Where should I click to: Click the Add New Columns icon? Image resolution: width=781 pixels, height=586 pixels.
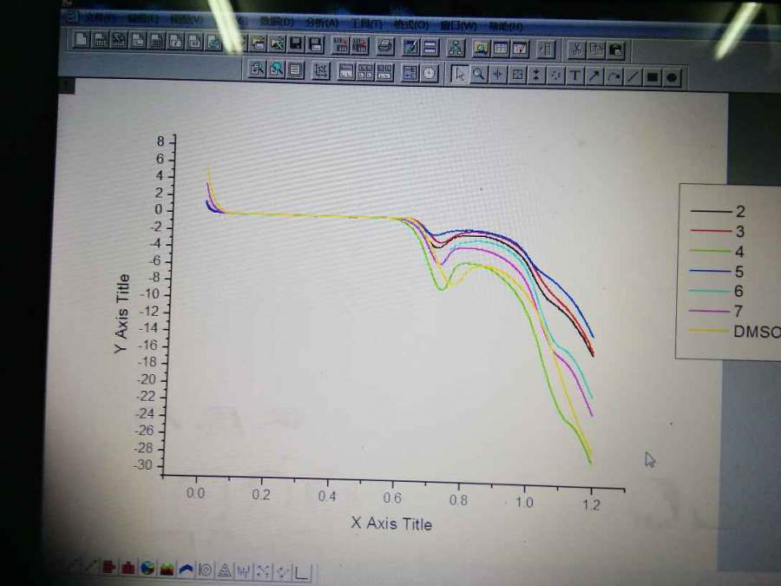pos(546,49)
